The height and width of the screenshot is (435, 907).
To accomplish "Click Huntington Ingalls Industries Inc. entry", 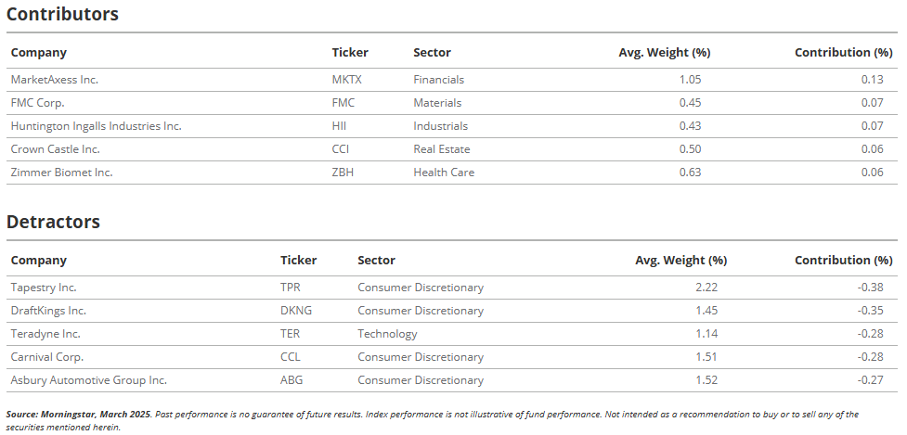I will tap(96, 126).
